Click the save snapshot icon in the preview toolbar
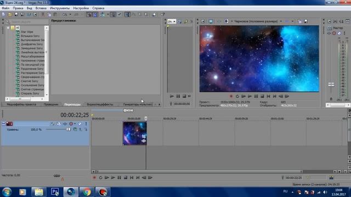Image resolution: width=351 pixels, height=197 pixels. [x=306, y=21]
